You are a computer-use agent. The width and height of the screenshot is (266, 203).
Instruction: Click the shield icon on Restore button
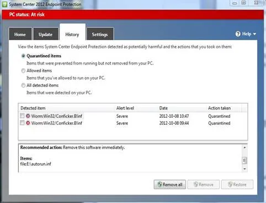point(230,184)
